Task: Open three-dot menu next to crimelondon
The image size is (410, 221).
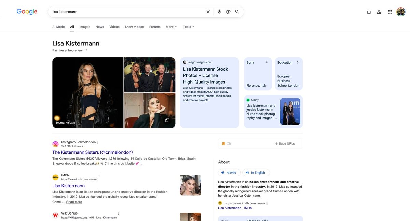Action: click(x=98, y=142)
